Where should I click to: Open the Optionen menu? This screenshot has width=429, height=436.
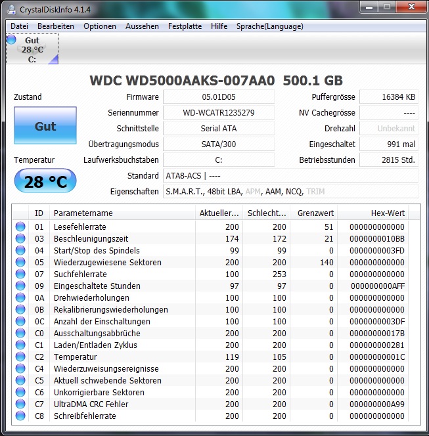(100, 26)
